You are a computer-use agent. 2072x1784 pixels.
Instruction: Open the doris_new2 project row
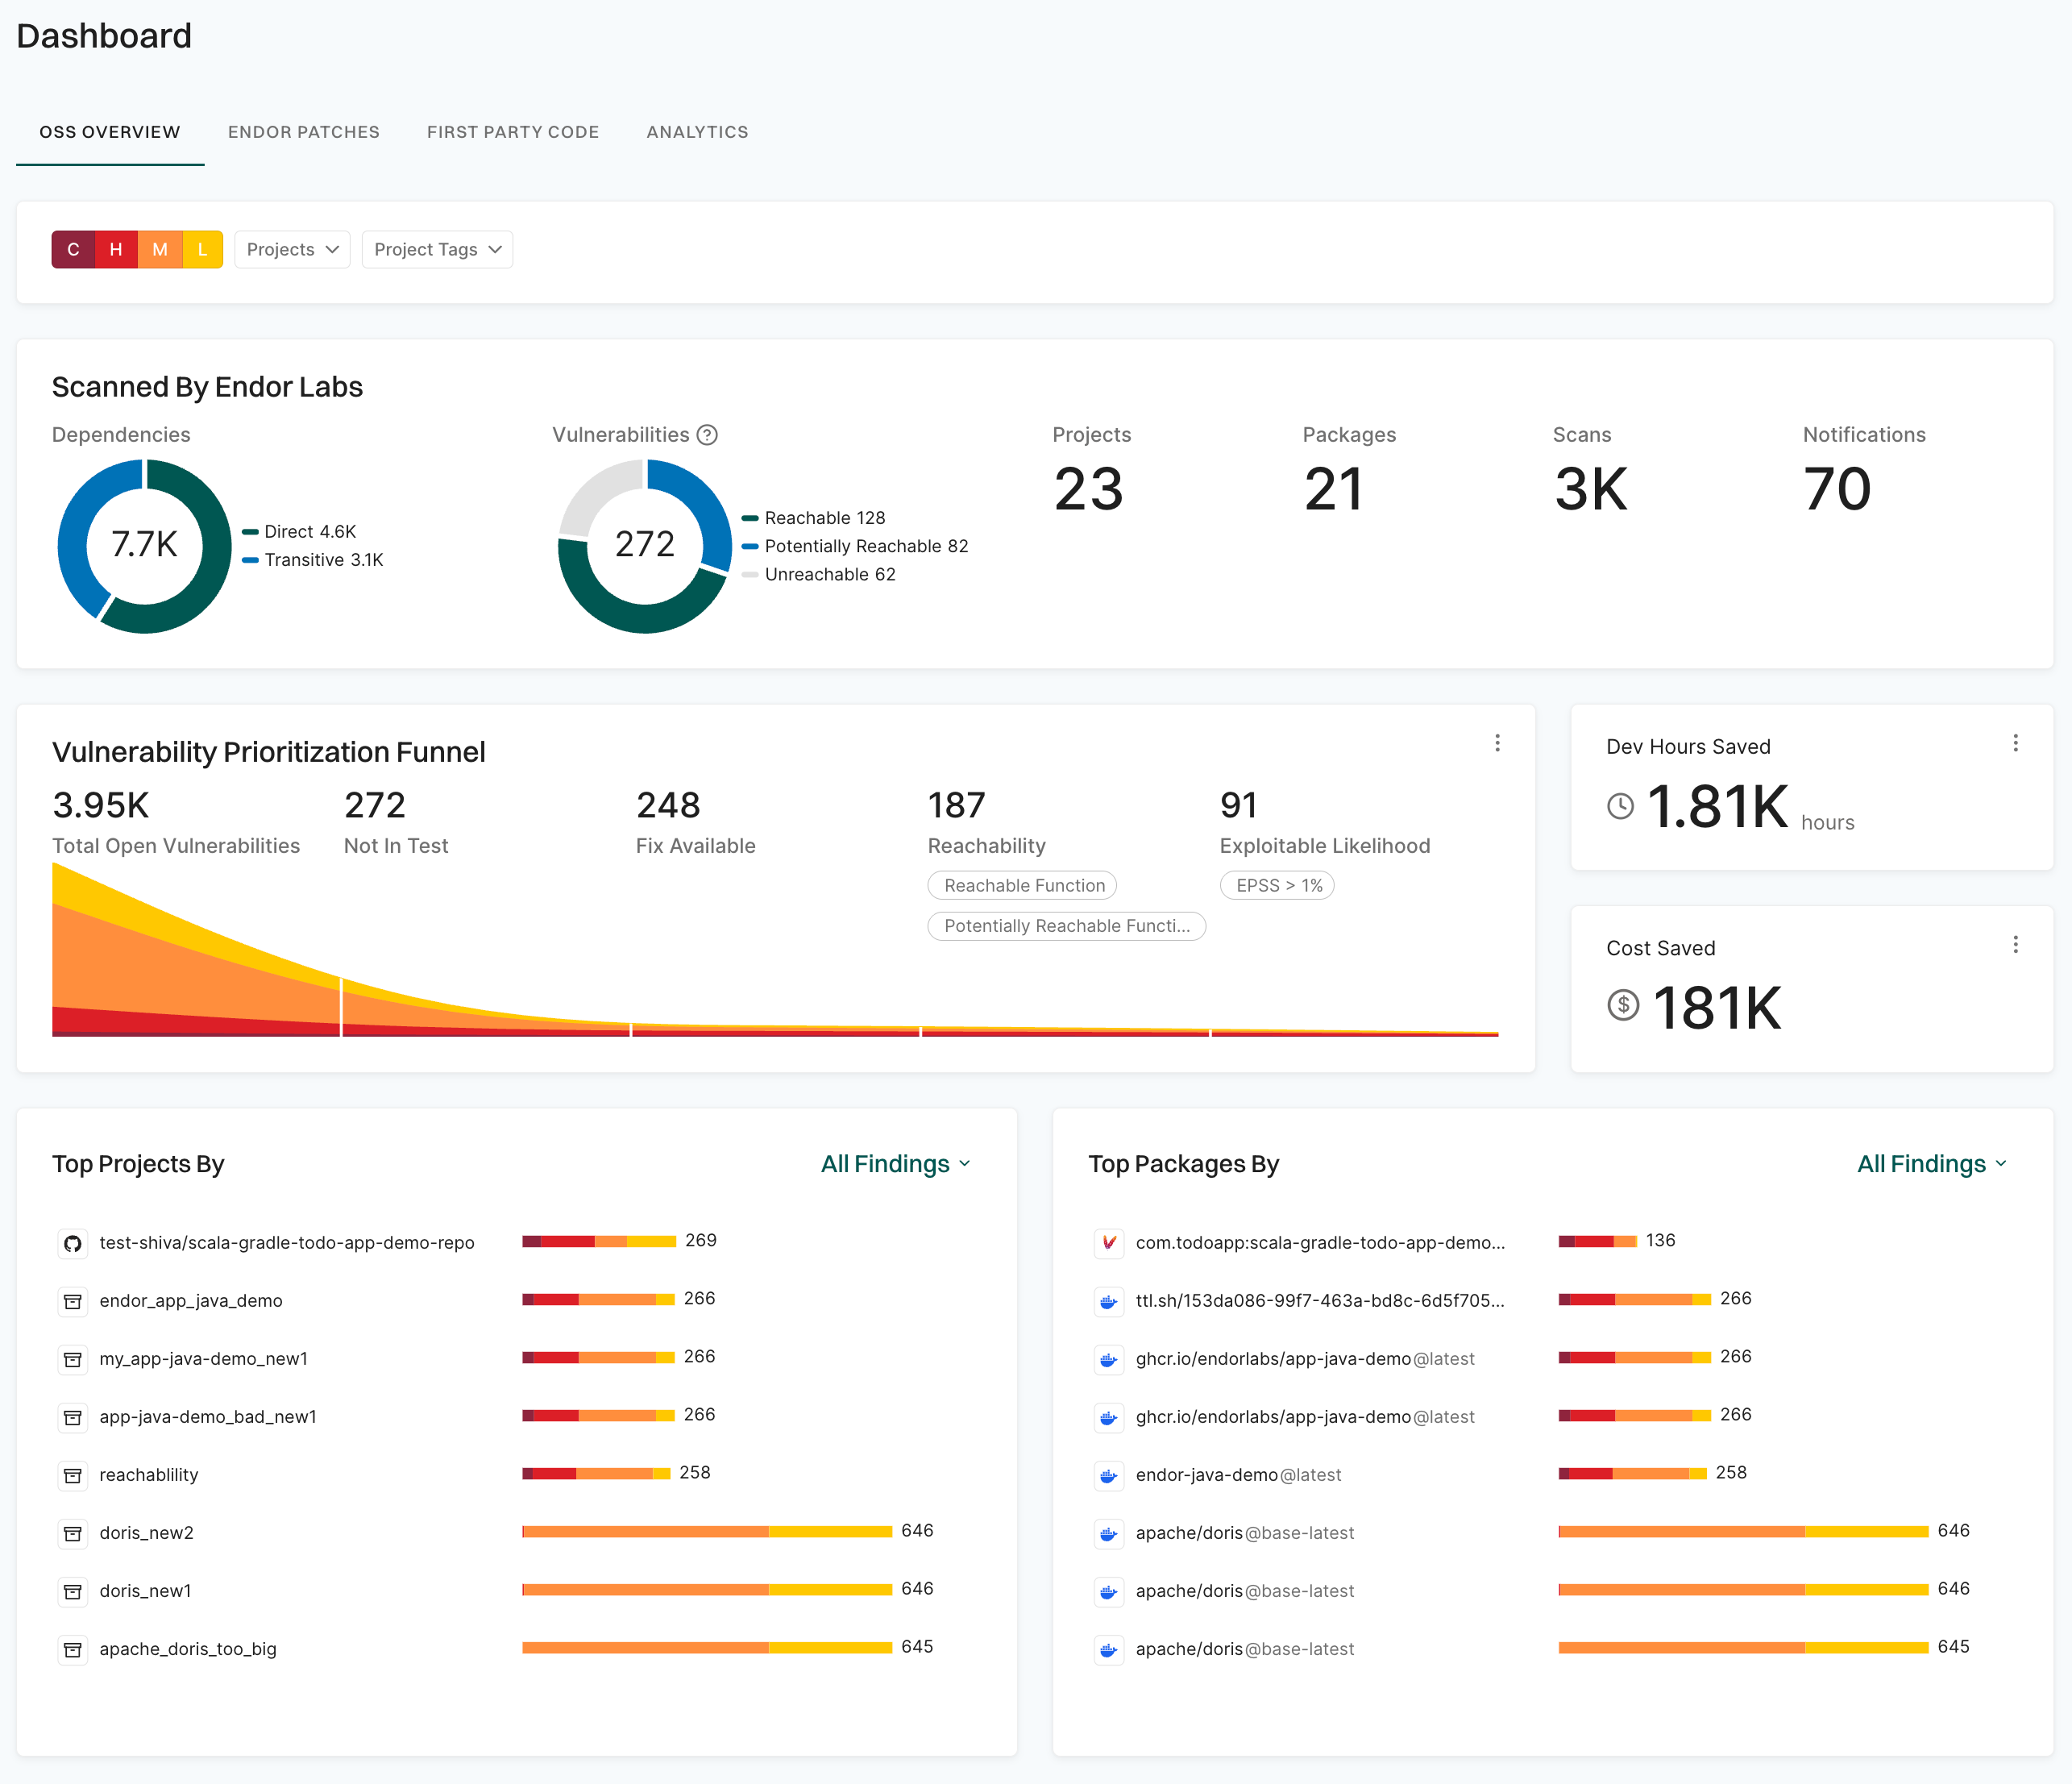click(146, 1532)
